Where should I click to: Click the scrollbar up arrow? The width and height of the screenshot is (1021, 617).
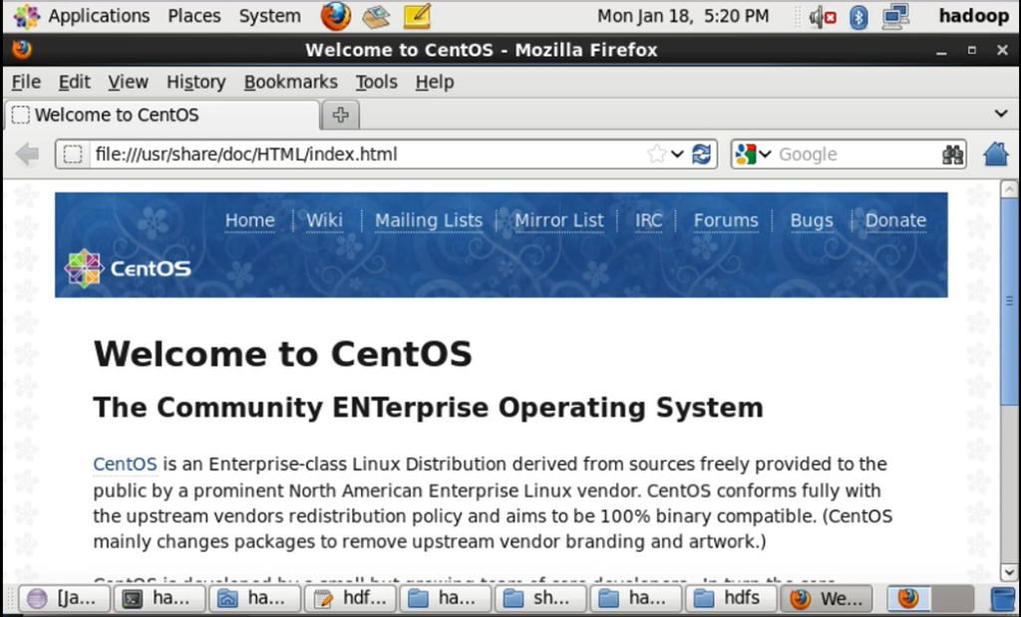point(1009,189)
